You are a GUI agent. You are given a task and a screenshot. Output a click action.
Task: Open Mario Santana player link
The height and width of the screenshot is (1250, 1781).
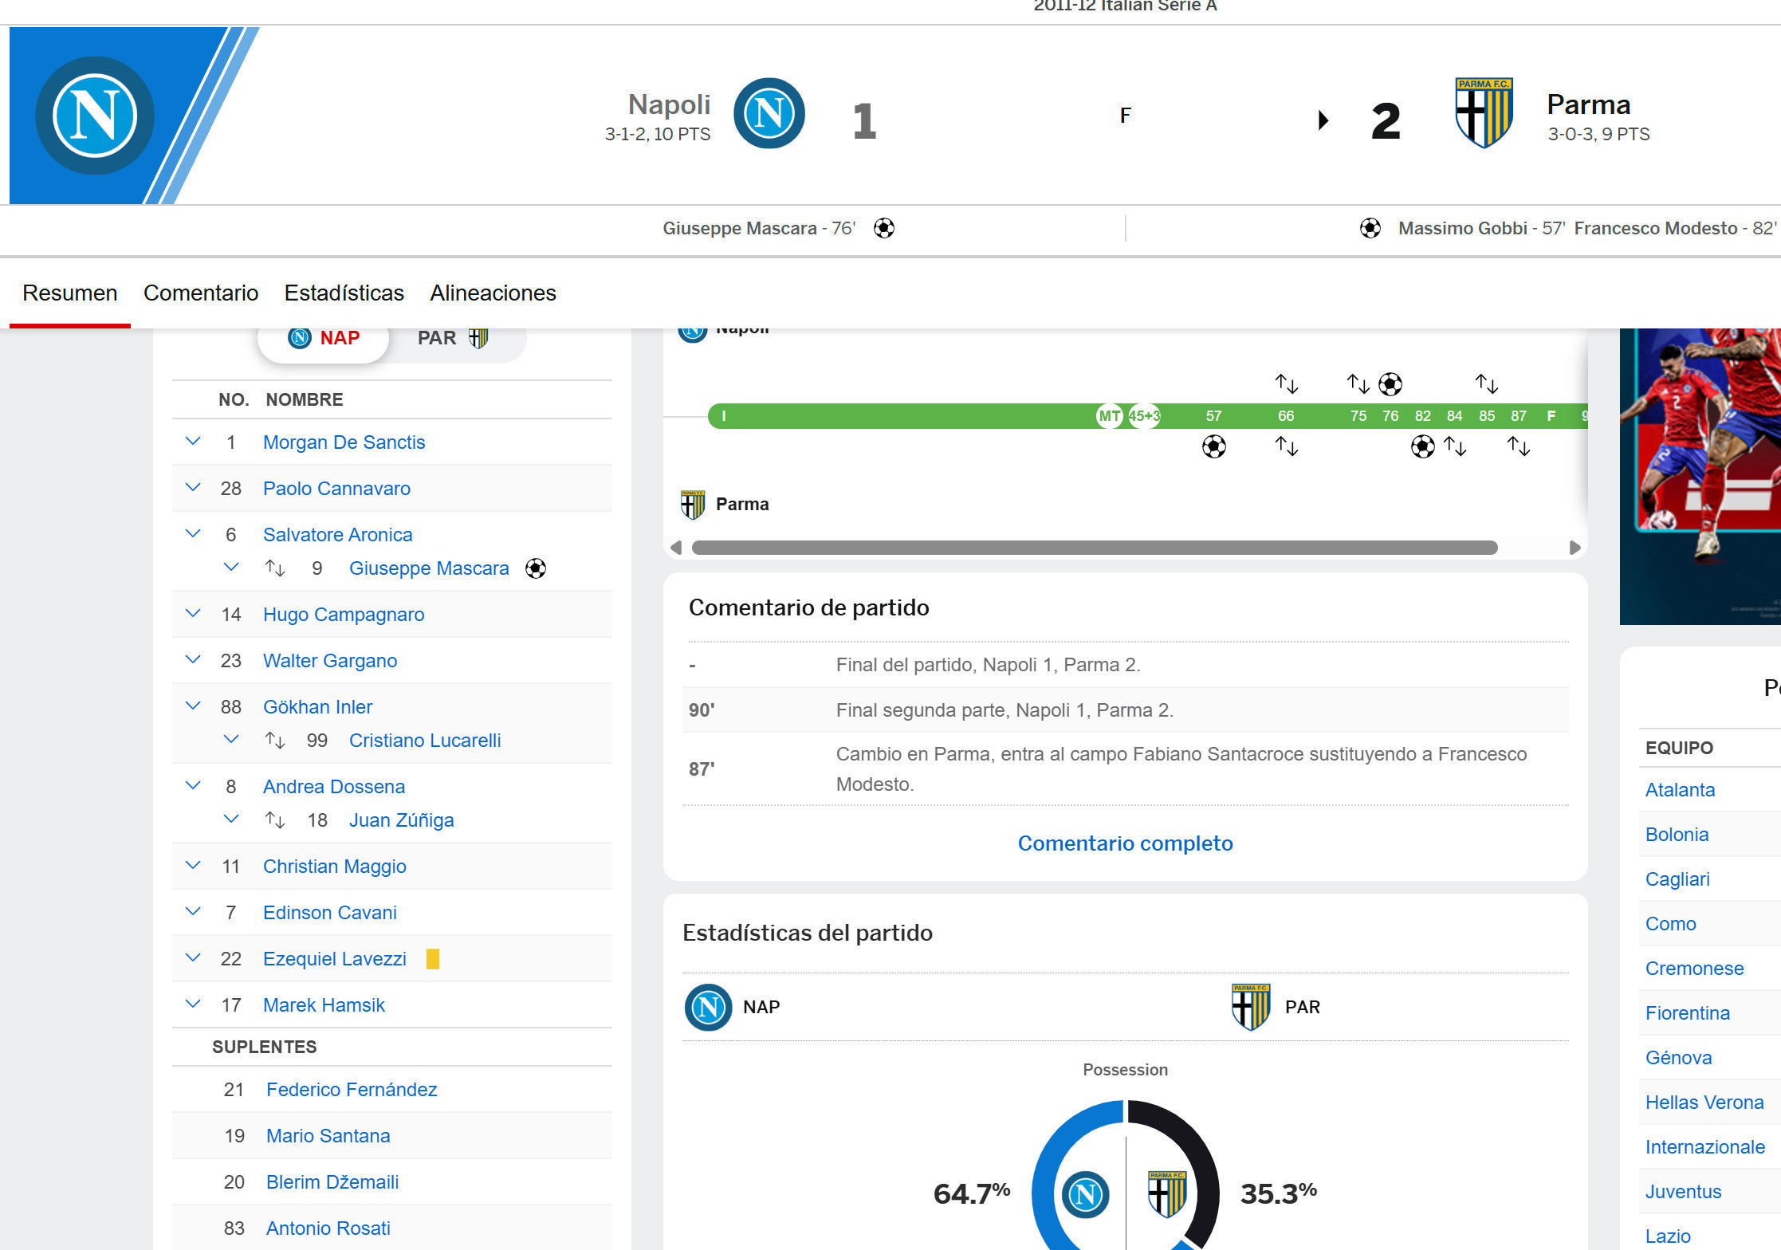[328, 1136]
